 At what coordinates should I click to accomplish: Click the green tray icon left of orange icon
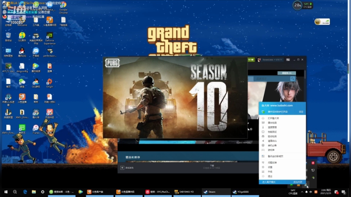[x=291, y=185]
